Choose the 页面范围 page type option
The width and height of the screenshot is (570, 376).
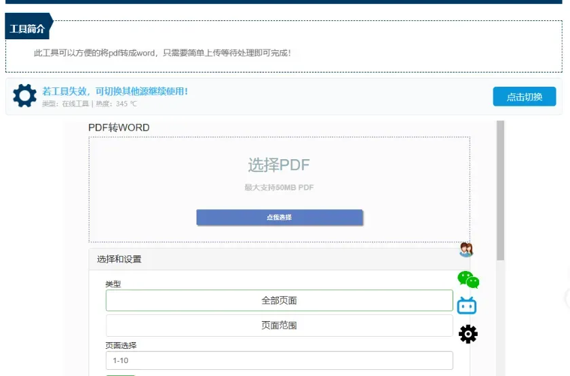click(x=279, y=325)
